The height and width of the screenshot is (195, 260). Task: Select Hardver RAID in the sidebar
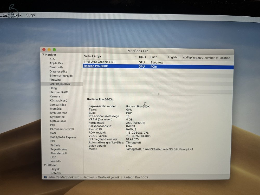click(x=59, y=92)
